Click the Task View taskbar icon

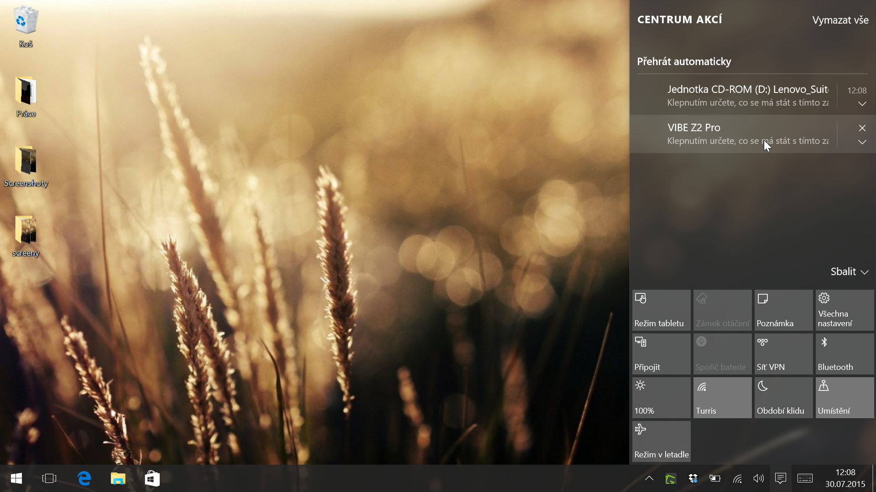tap(49, 478)
